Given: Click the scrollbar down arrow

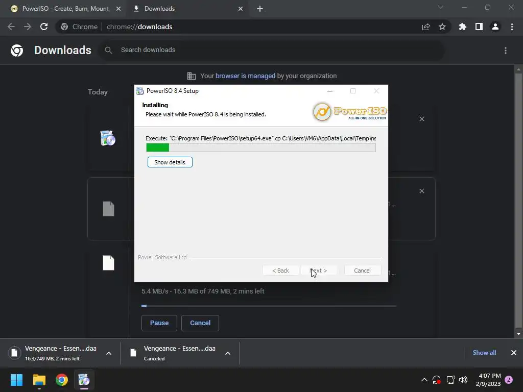Looking at the screenshot, I should tap(518, 334).
